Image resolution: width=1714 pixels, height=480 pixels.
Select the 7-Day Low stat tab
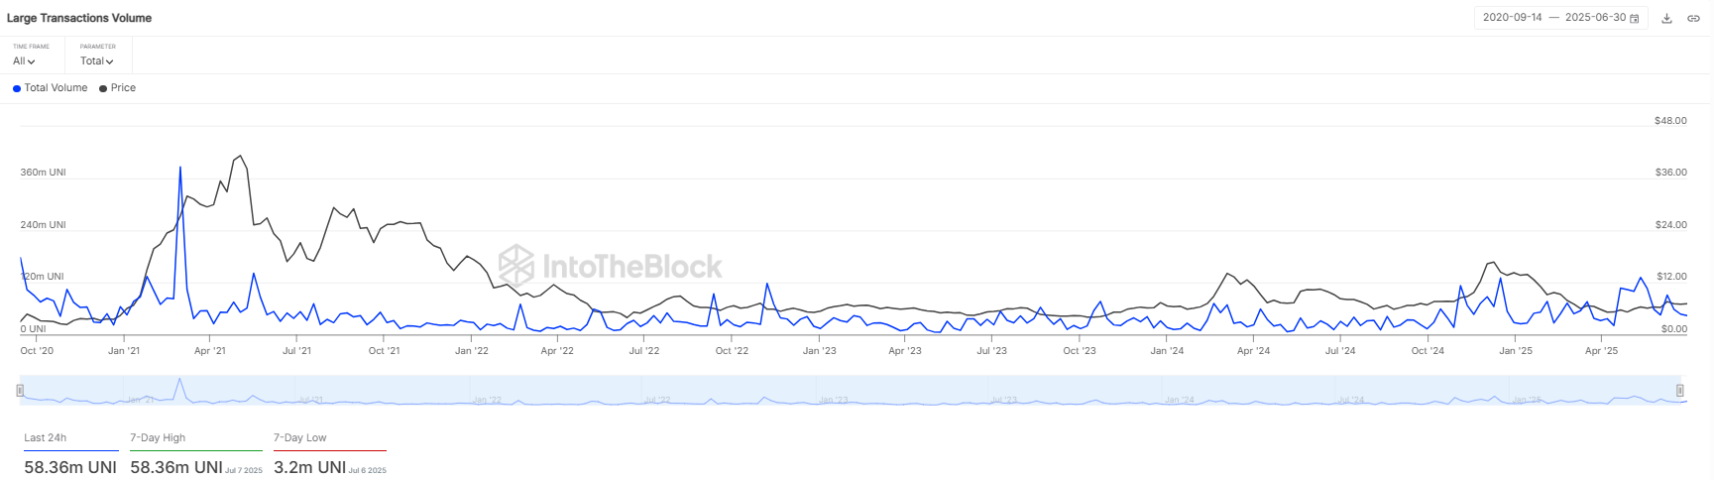[300, 437]
